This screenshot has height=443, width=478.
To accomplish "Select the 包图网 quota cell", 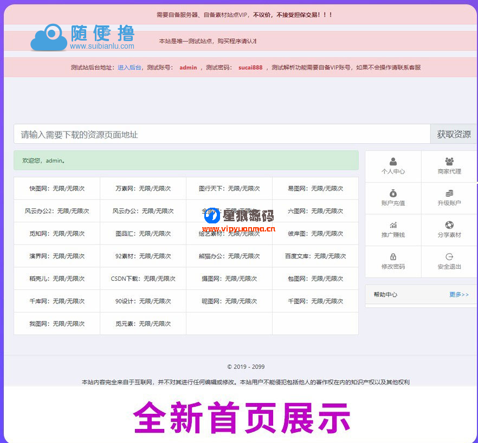I will pos(315,279).
